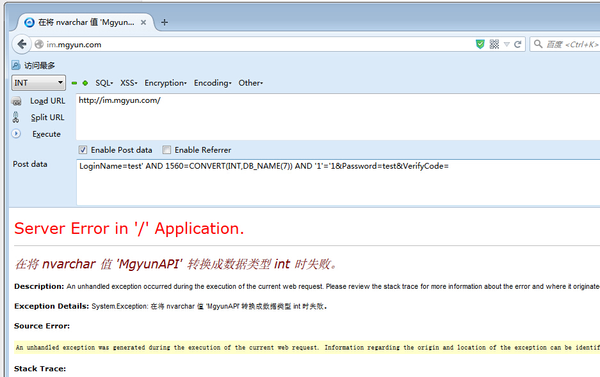Click the im.mgyun.com address bar
Viewport: 600px width, 377px height.
tap(252, 44)
